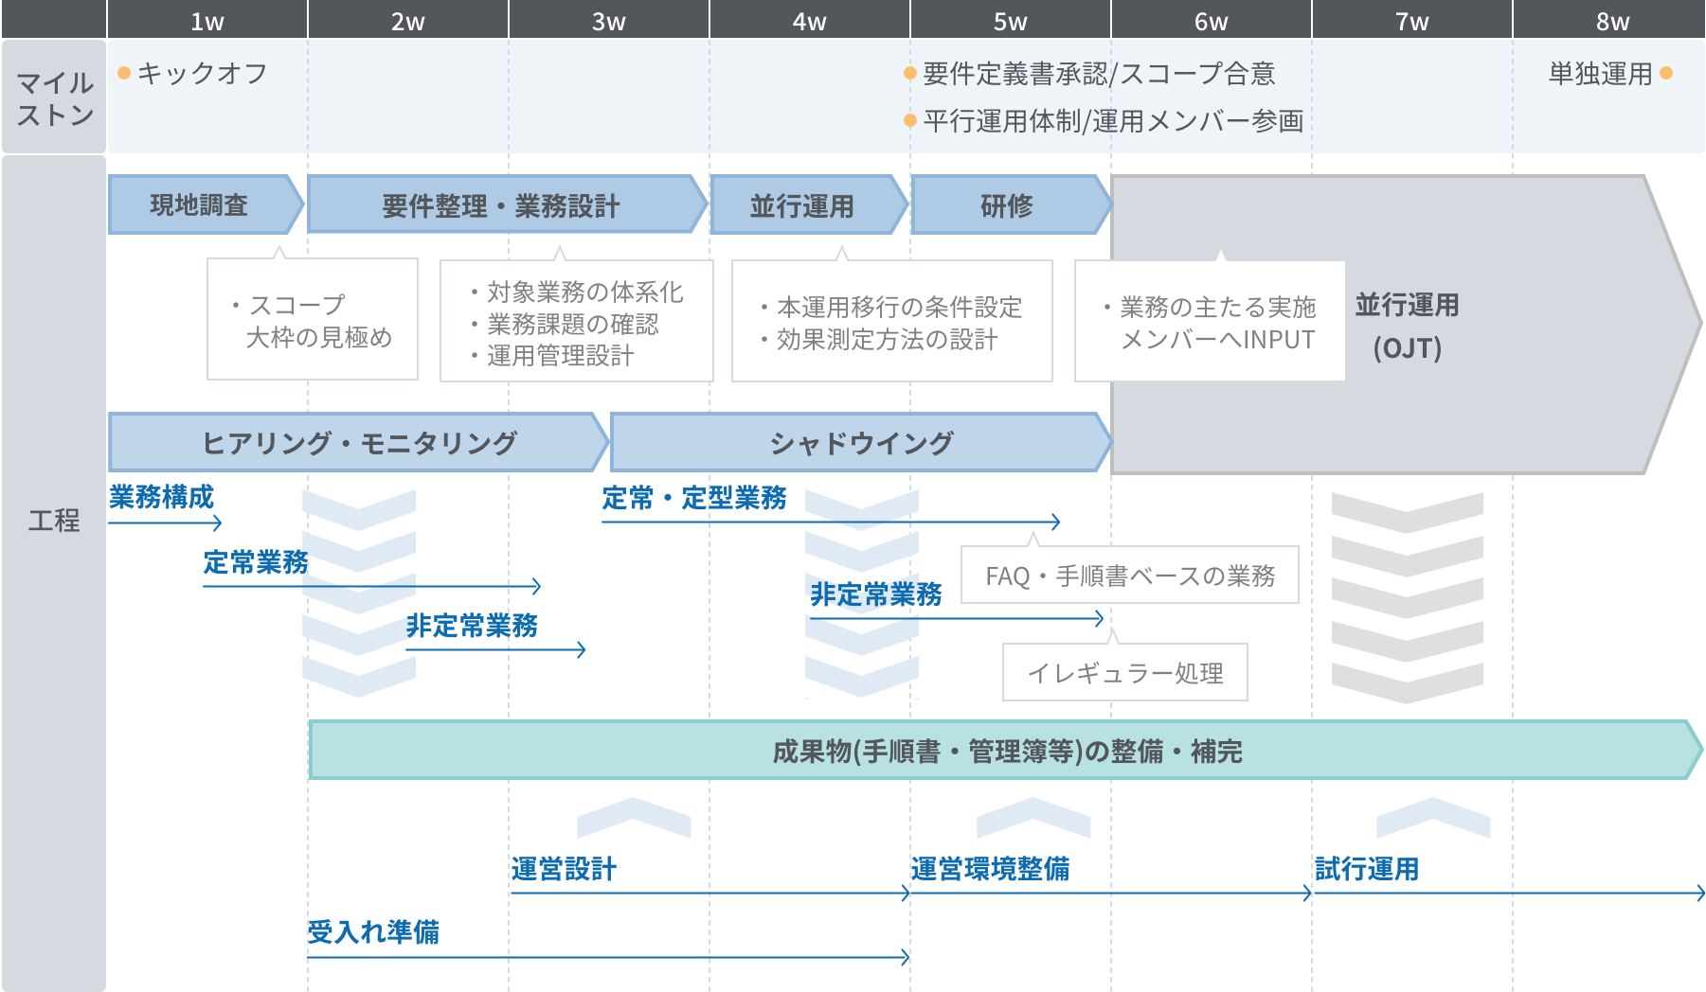The height and width of the screenshot is (992, 1706).
Task: Click the キックオフ milestone text
Action: pos(203,73)
